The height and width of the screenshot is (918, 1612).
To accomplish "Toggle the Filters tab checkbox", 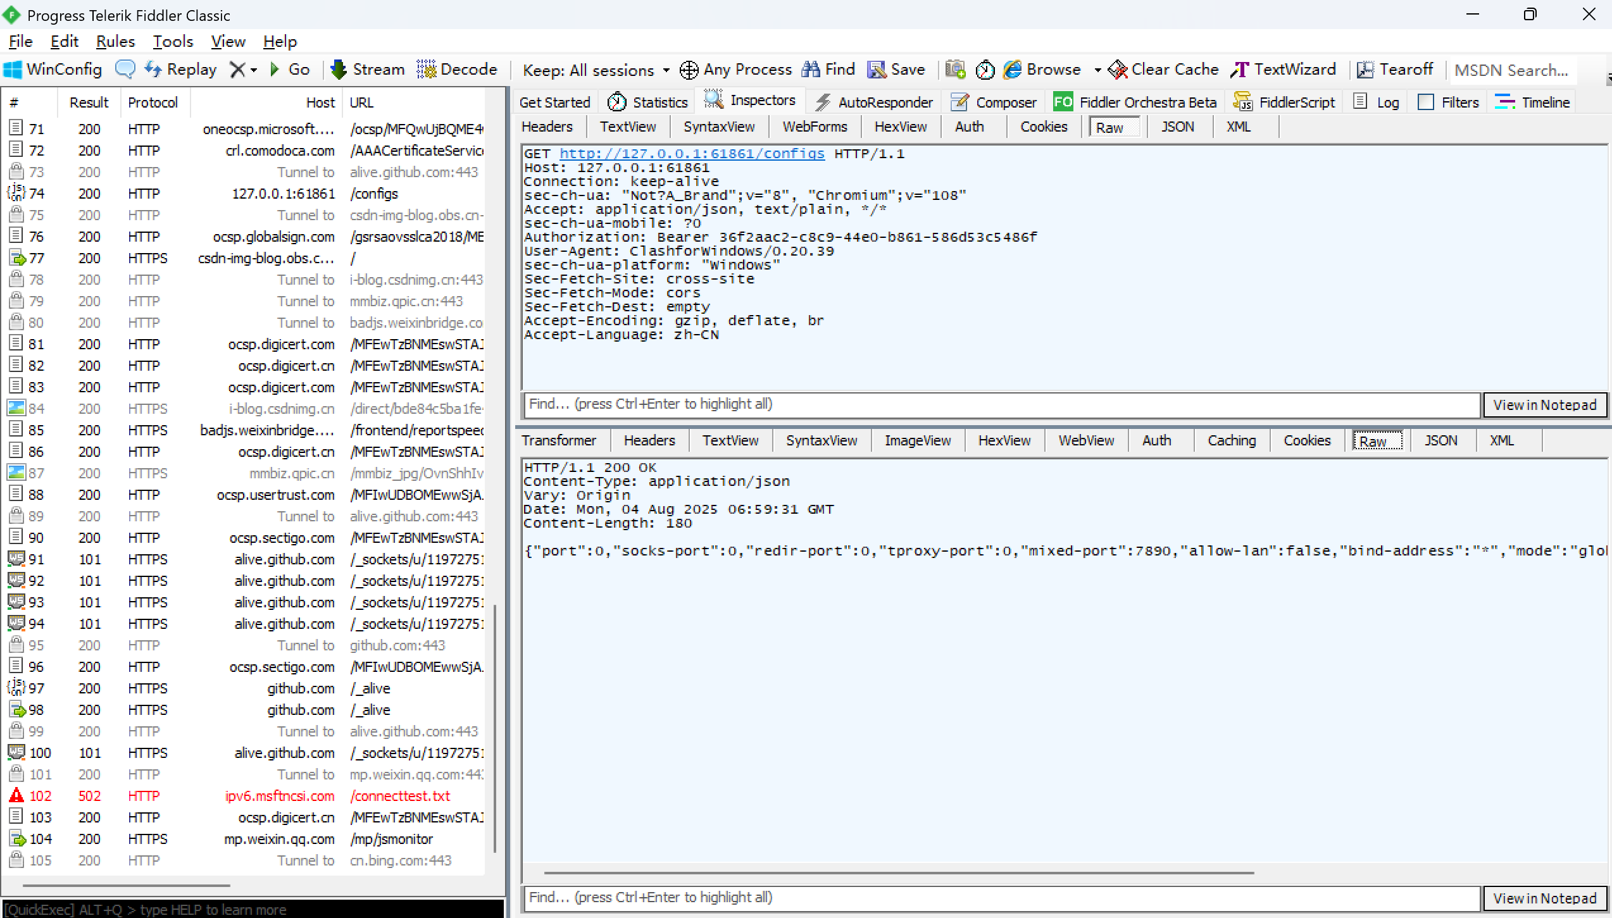I will (x=1426, y=102).
